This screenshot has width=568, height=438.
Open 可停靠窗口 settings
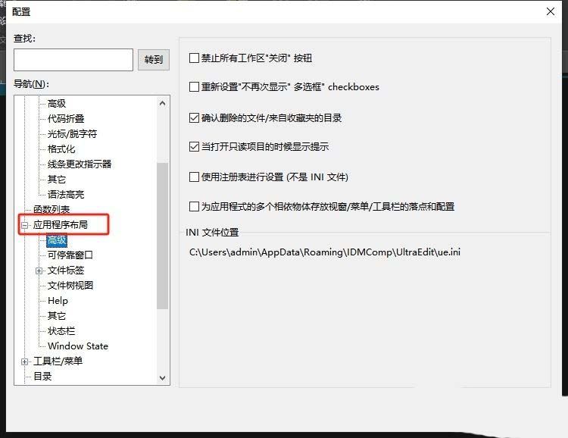70,255
